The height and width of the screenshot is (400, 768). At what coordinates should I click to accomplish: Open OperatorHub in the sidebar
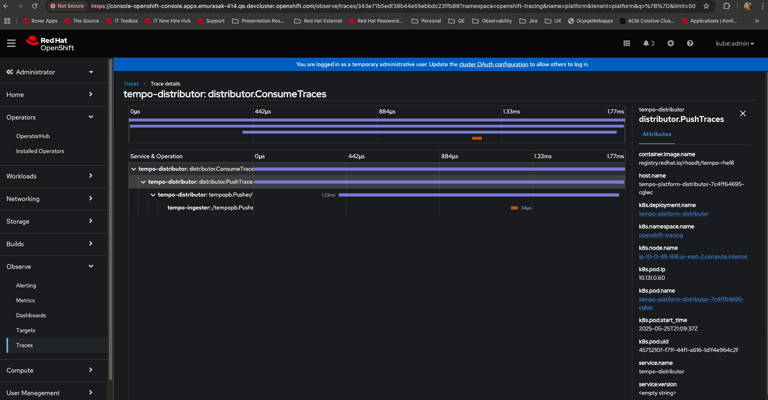(33, 136)
